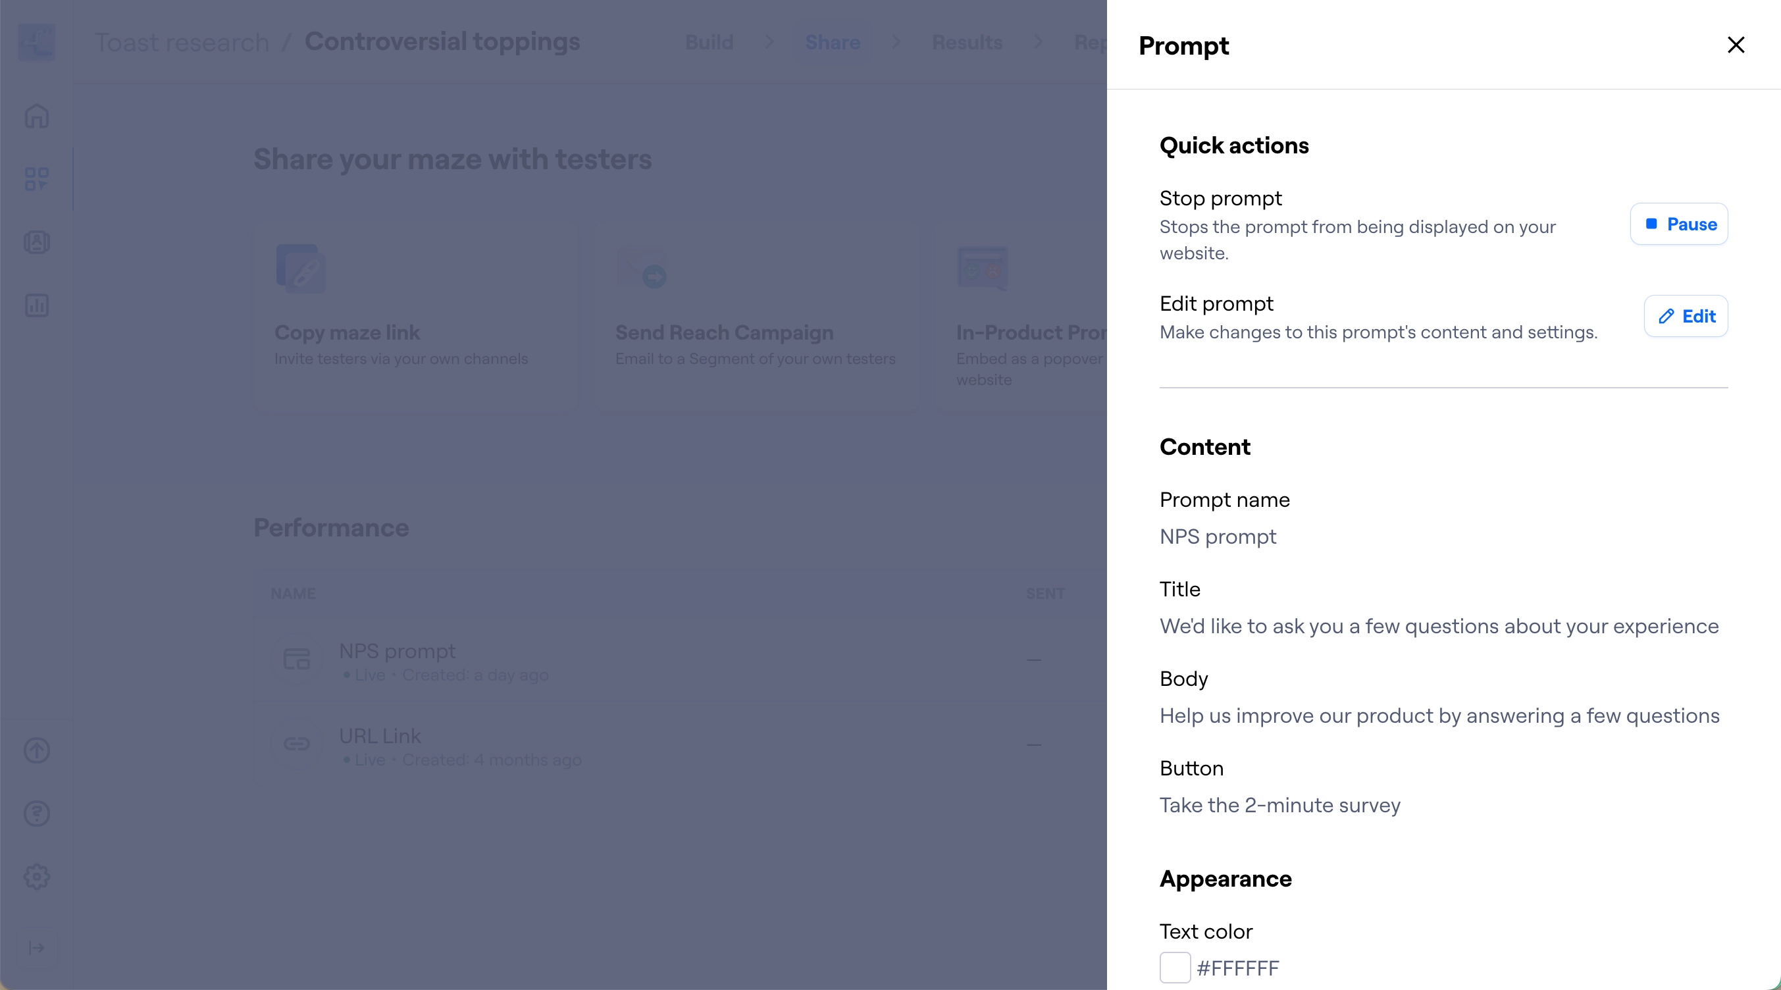Click the URL Link chain icon

point(297,744)
